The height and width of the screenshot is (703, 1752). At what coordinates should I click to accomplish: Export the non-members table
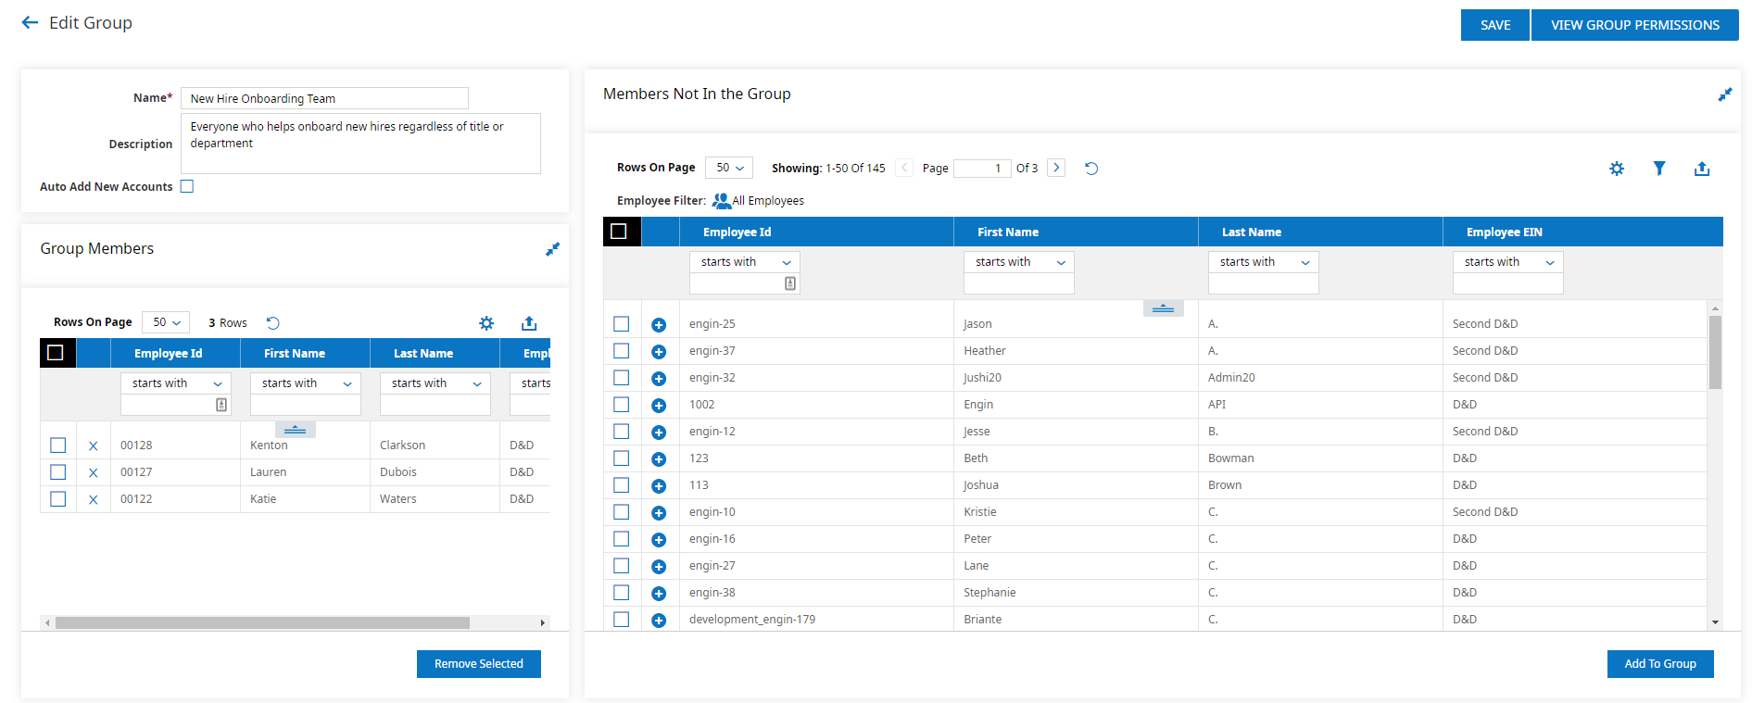1702,169
